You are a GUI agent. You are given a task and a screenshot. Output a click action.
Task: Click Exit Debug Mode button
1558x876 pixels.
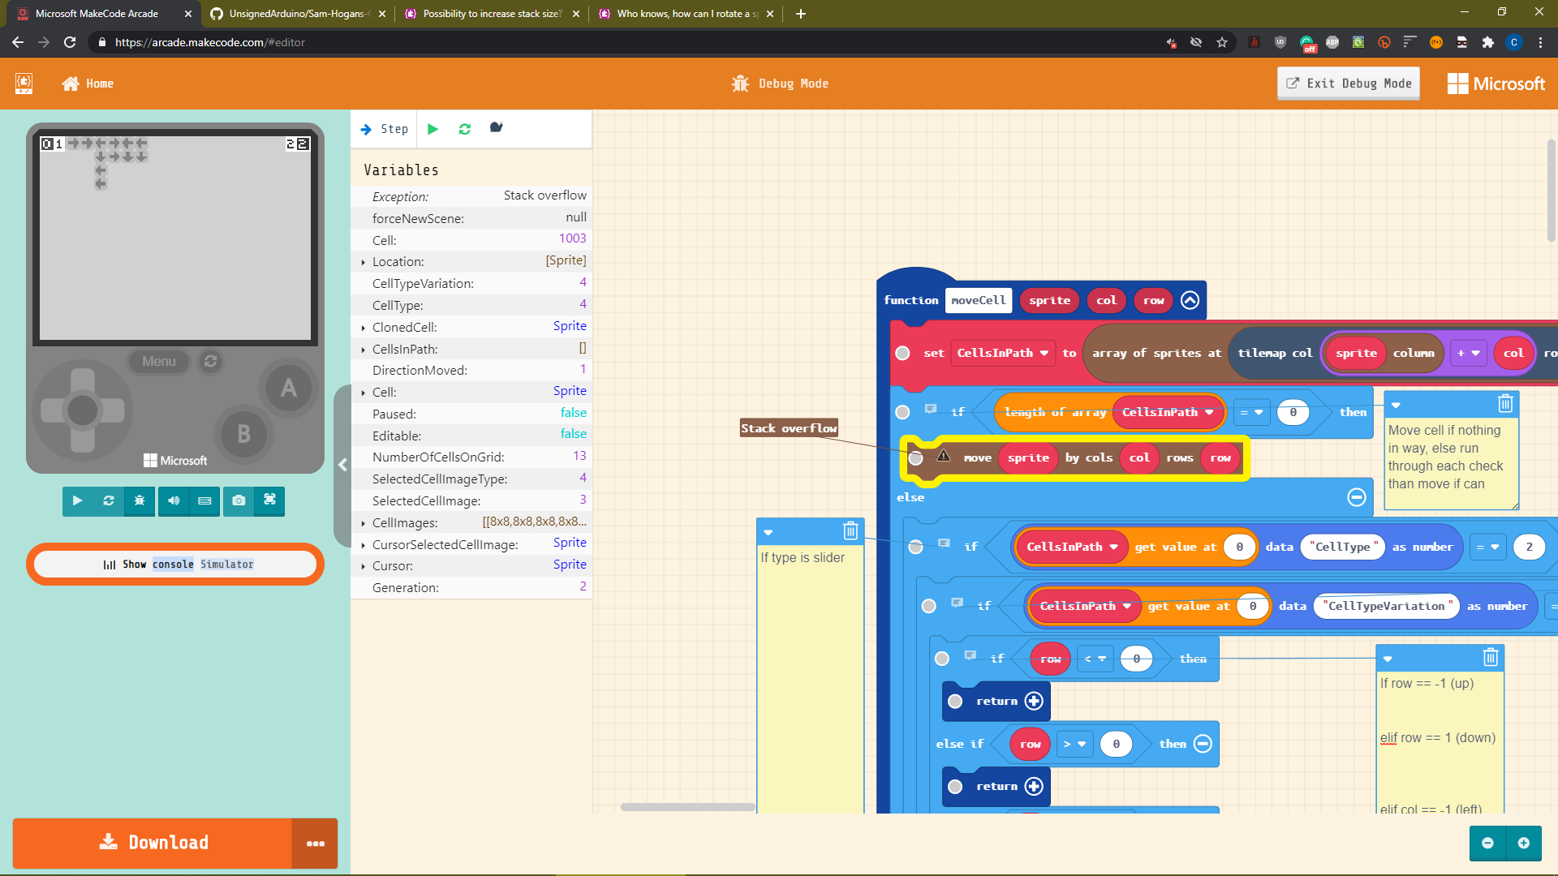point(1348,84)
